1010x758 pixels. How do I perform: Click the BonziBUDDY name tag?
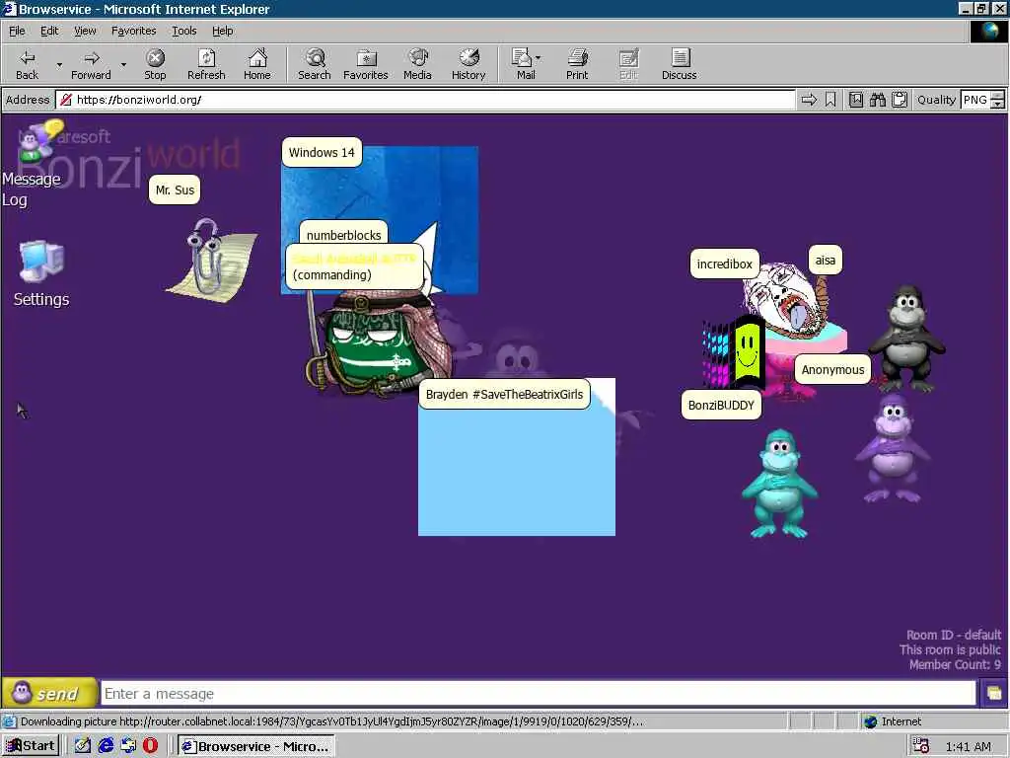point(721,405)
